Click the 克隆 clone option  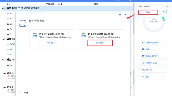tap(154, 49)
